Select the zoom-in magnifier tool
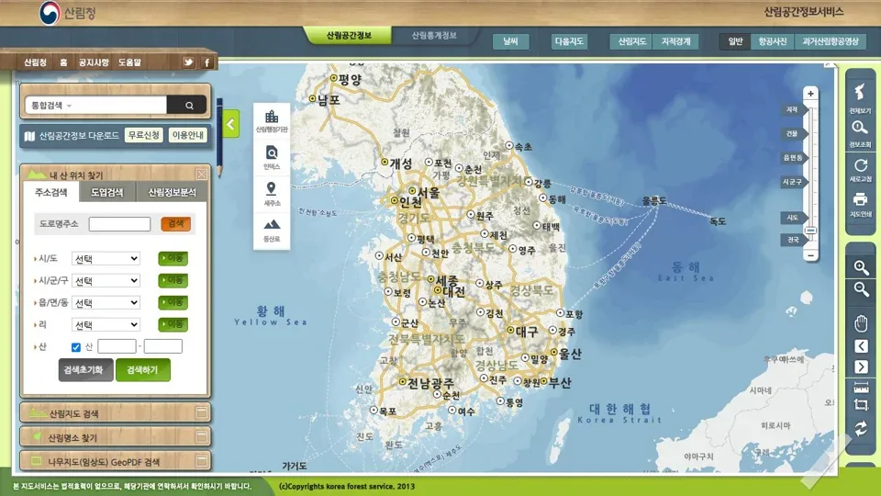881x496 pixels. point(861,267)
